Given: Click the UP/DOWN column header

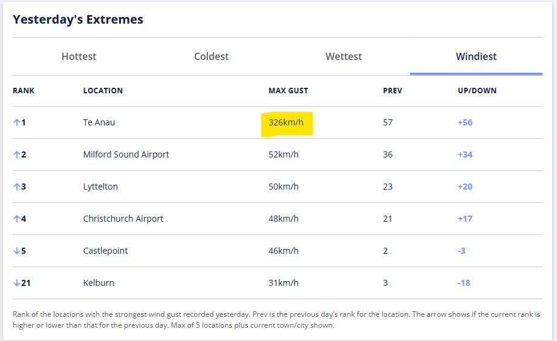Looking at the screenshot, I should 477,91.
